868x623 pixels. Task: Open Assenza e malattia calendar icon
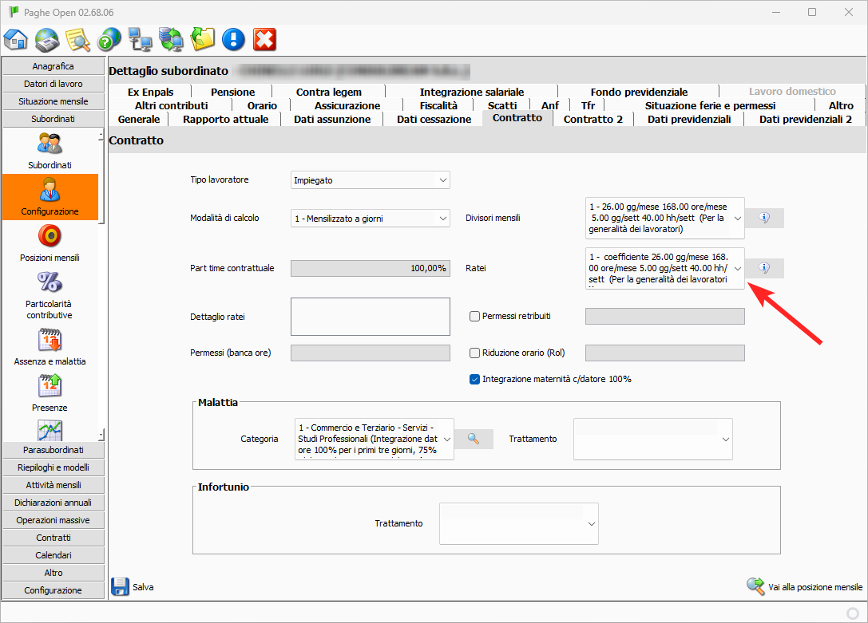(x=50, y=341)
